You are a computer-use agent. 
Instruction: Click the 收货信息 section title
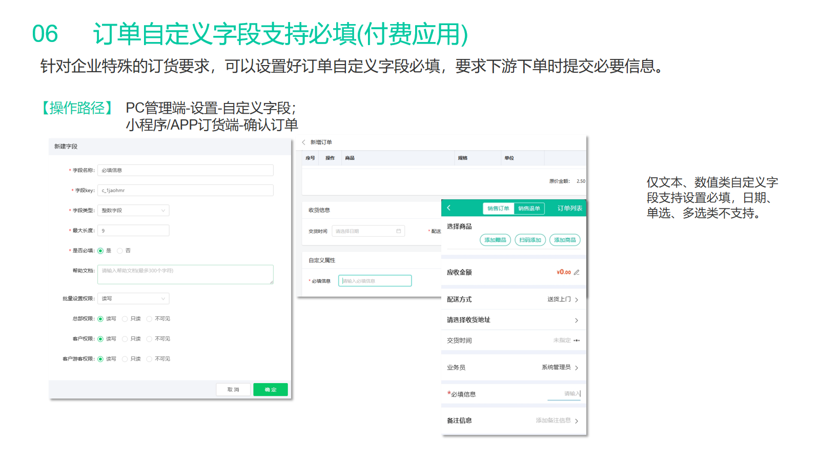click(x=319, y=211)
